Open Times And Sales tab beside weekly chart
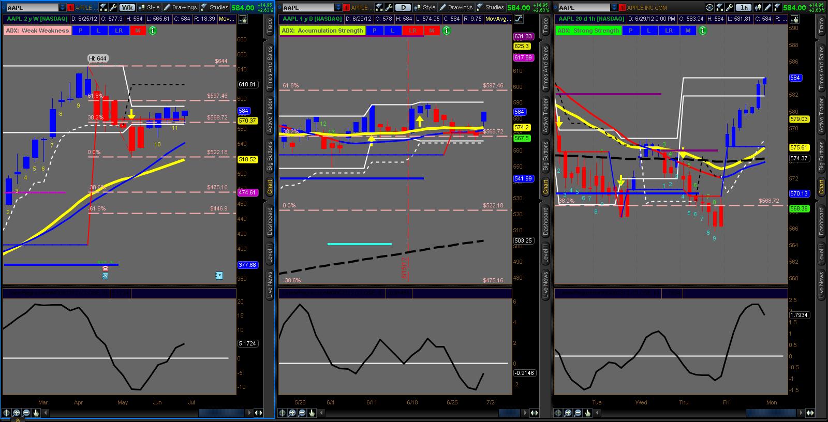Image resolution: width=828 pixels, height=422 pixels. 270,69
